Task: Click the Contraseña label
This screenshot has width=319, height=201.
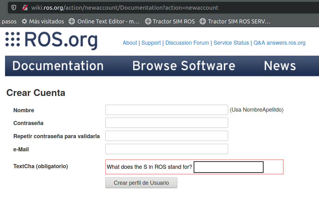Action: click(x=29, y=123)
